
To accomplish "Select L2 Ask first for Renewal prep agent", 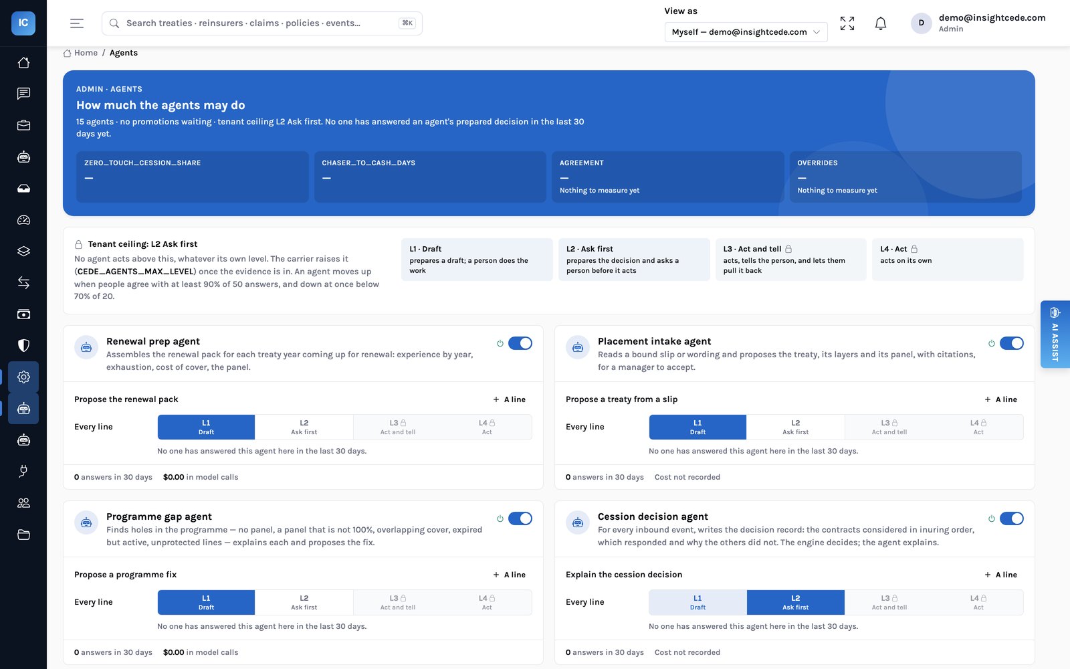I will coord(304,427).
